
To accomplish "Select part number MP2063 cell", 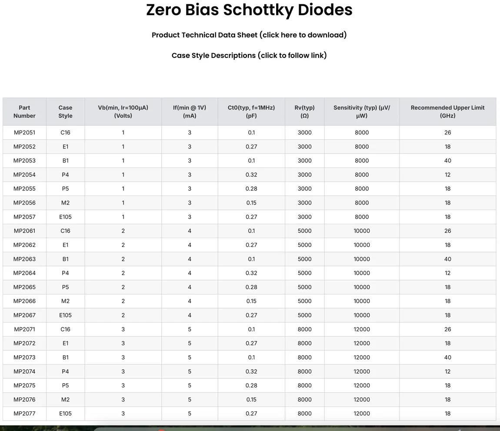I will click(x=24, y=259).
